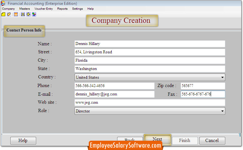The height and width of the screenshot is (150, 243).
Task: Click the 'Contact Person Info' section label
Action: (x=24, y=30)
